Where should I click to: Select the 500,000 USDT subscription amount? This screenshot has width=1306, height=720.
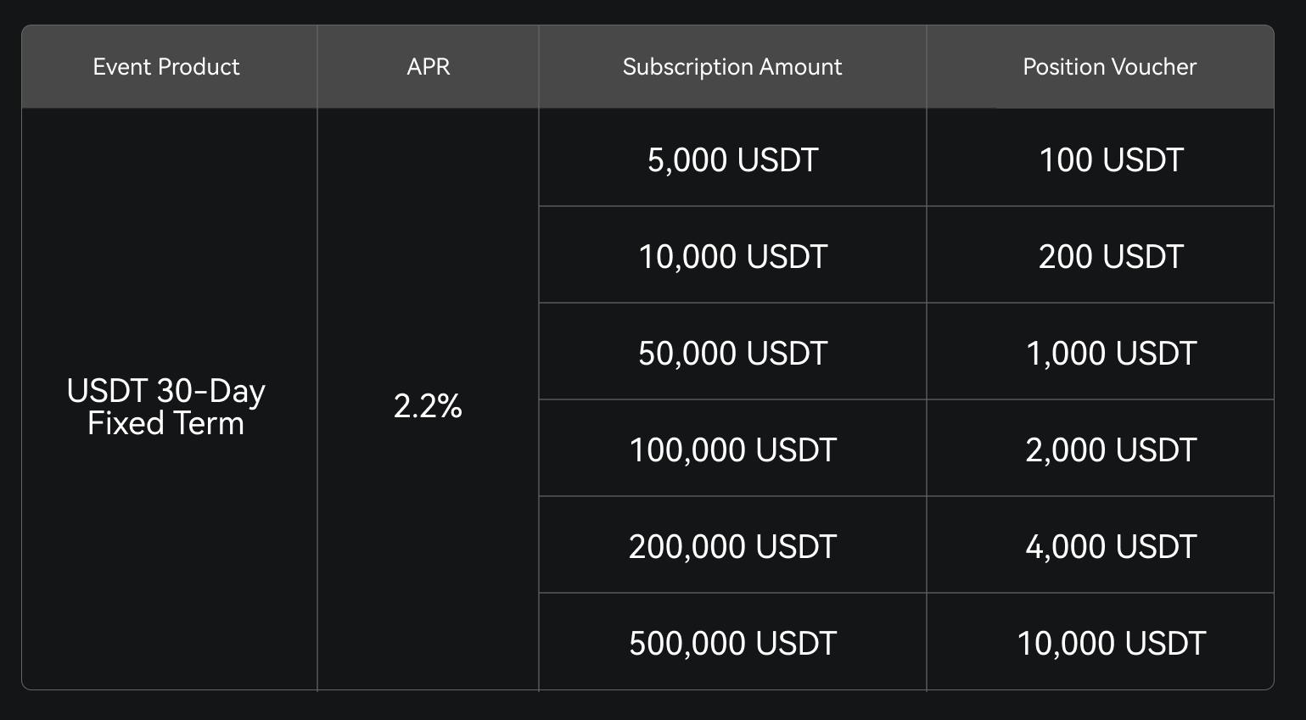pos(732,644)
